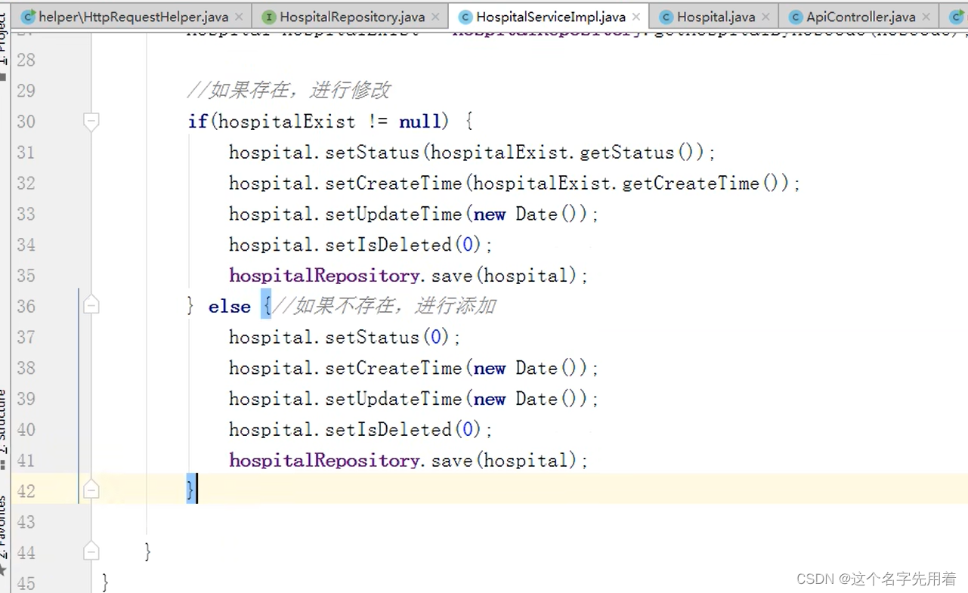Click 'setUpdateTime' on line 33
968x593 pixels.
(393, 214)
